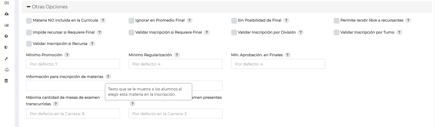
Task: Tick Validar Inscripción si Recursa checkbox
Action: click(29, 44)
